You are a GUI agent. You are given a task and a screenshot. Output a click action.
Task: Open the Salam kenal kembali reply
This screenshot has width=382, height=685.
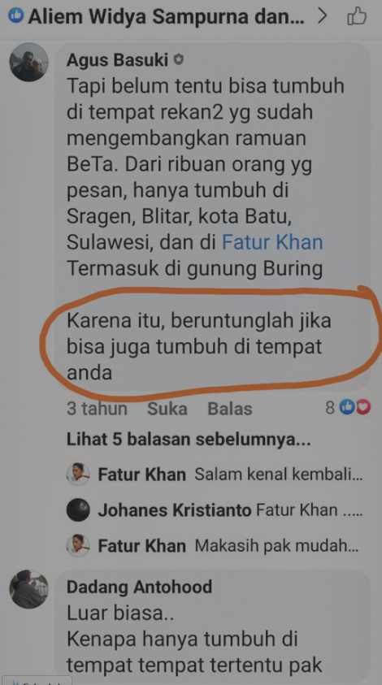(x=279, y=475)
